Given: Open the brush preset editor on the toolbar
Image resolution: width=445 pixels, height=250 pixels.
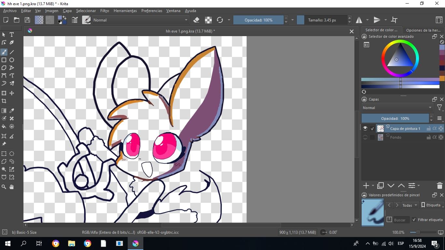Looking at the screenshot, I should pos(86,20).
